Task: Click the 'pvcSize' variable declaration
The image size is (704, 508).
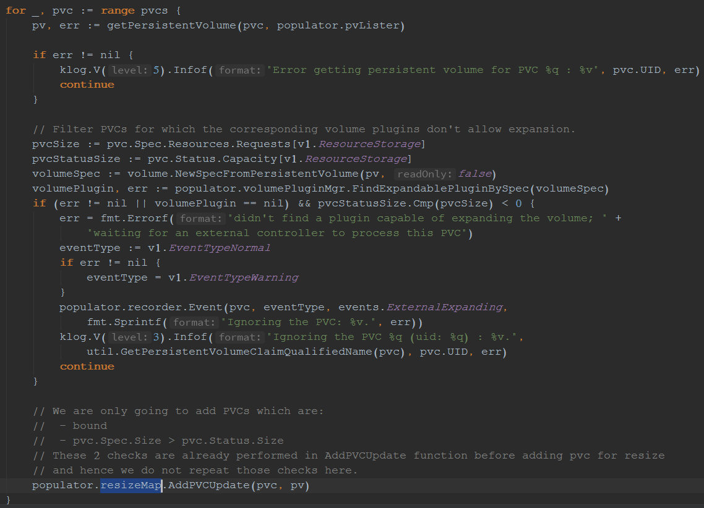Action: pos(56,144)
